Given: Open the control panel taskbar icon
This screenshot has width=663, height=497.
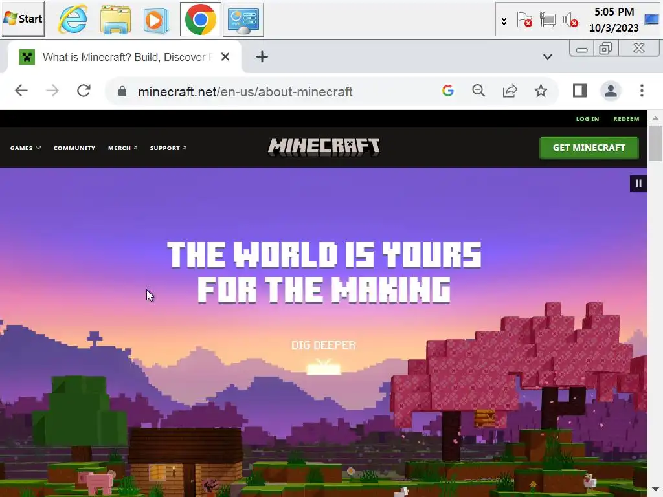Looking at the screenshot, I should (x=243, y=19).
